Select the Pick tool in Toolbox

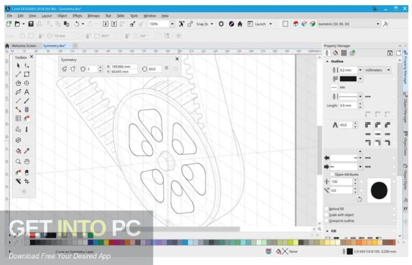click(x=18, y=65)
